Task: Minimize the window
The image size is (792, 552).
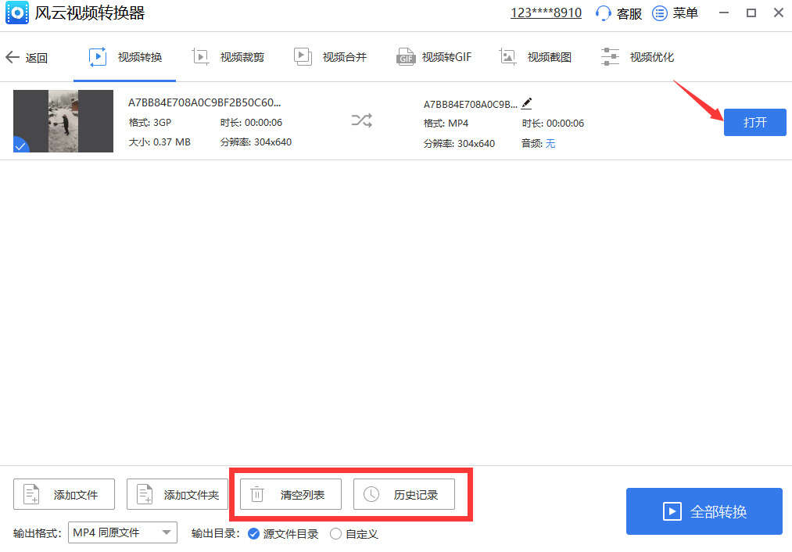Action: (x=724, y=13)
